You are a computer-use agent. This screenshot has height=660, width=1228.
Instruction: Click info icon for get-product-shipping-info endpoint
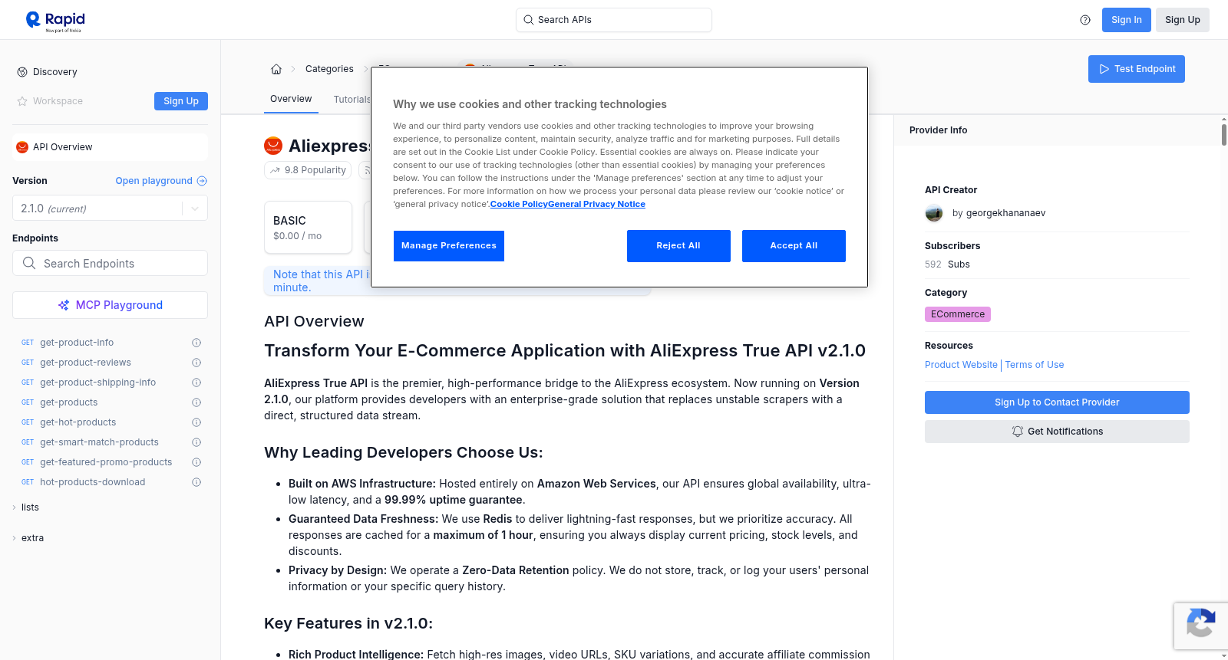196,383
